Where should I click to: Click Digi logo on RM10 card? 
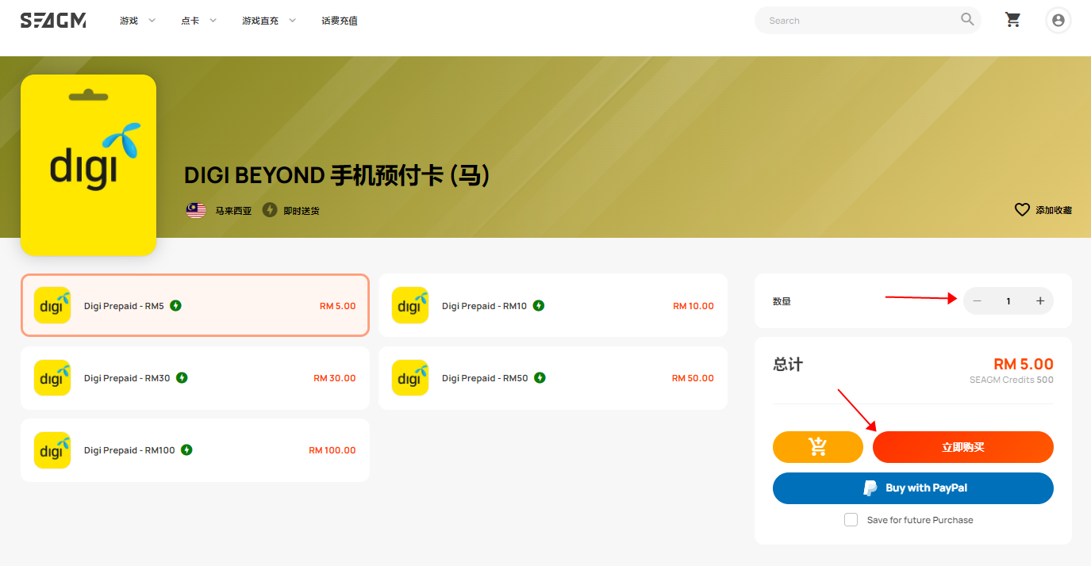tap(410, 305)
